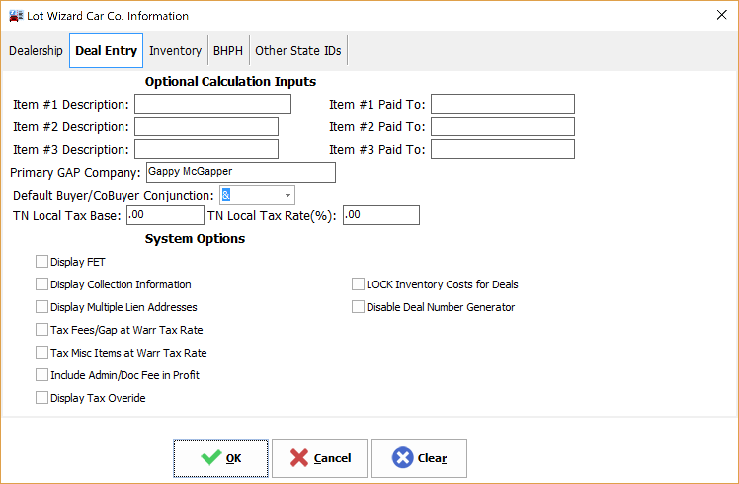The width and height of the screenshot is (739, 484).
Task: Enable the Display FET option
Action: click(42, 261)
